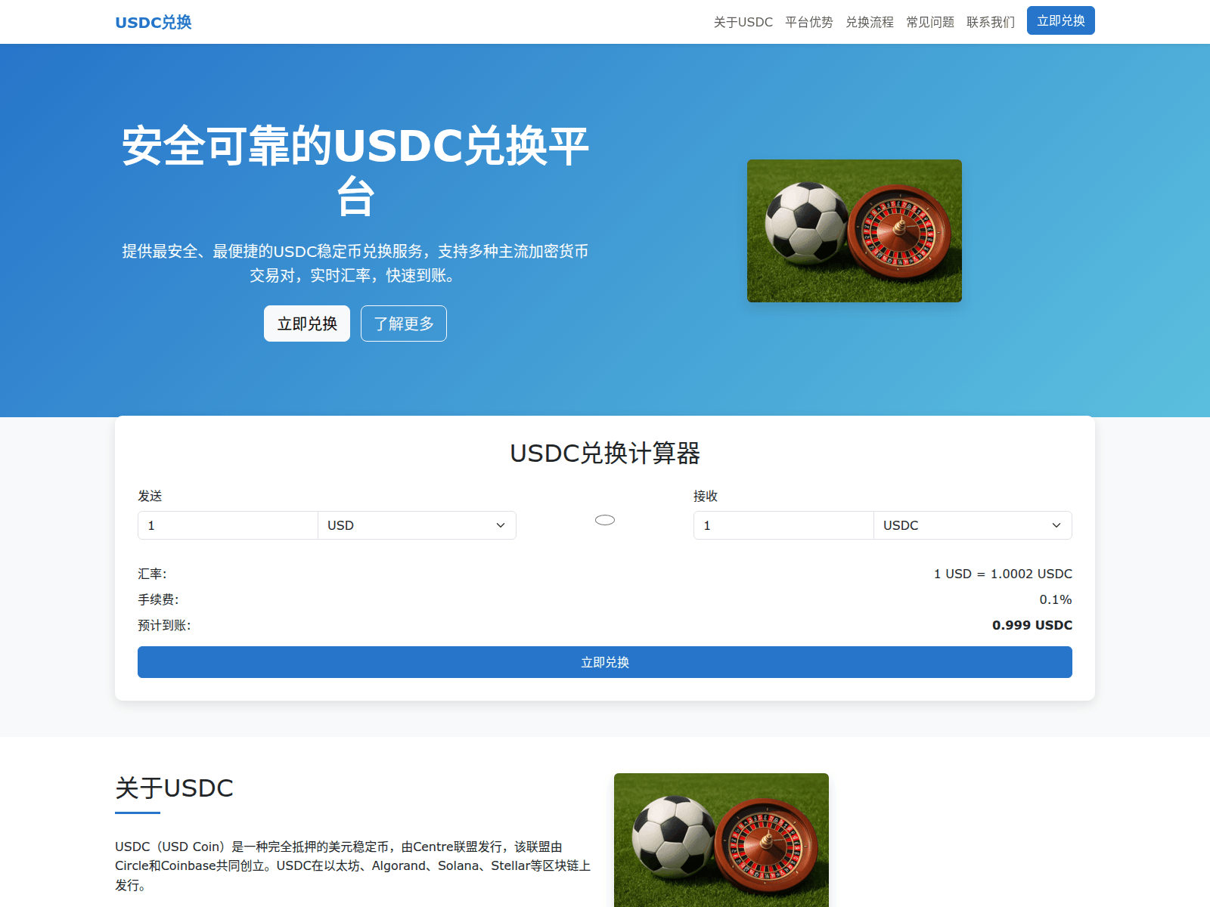Click the '接收' label
This screenshot has height=907, width=1210.
click(706, 496)
